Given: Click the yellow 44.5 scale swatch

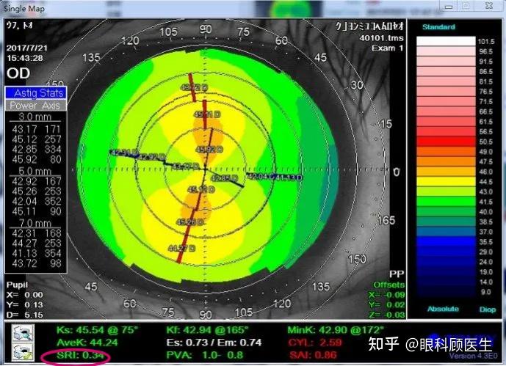Looking at the screenshot, I should (446, 181).
